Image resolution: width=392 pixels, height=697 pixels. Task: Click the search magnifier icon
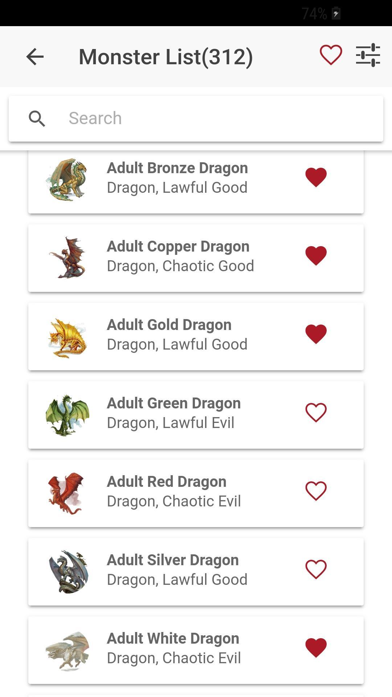pos(37,118)
